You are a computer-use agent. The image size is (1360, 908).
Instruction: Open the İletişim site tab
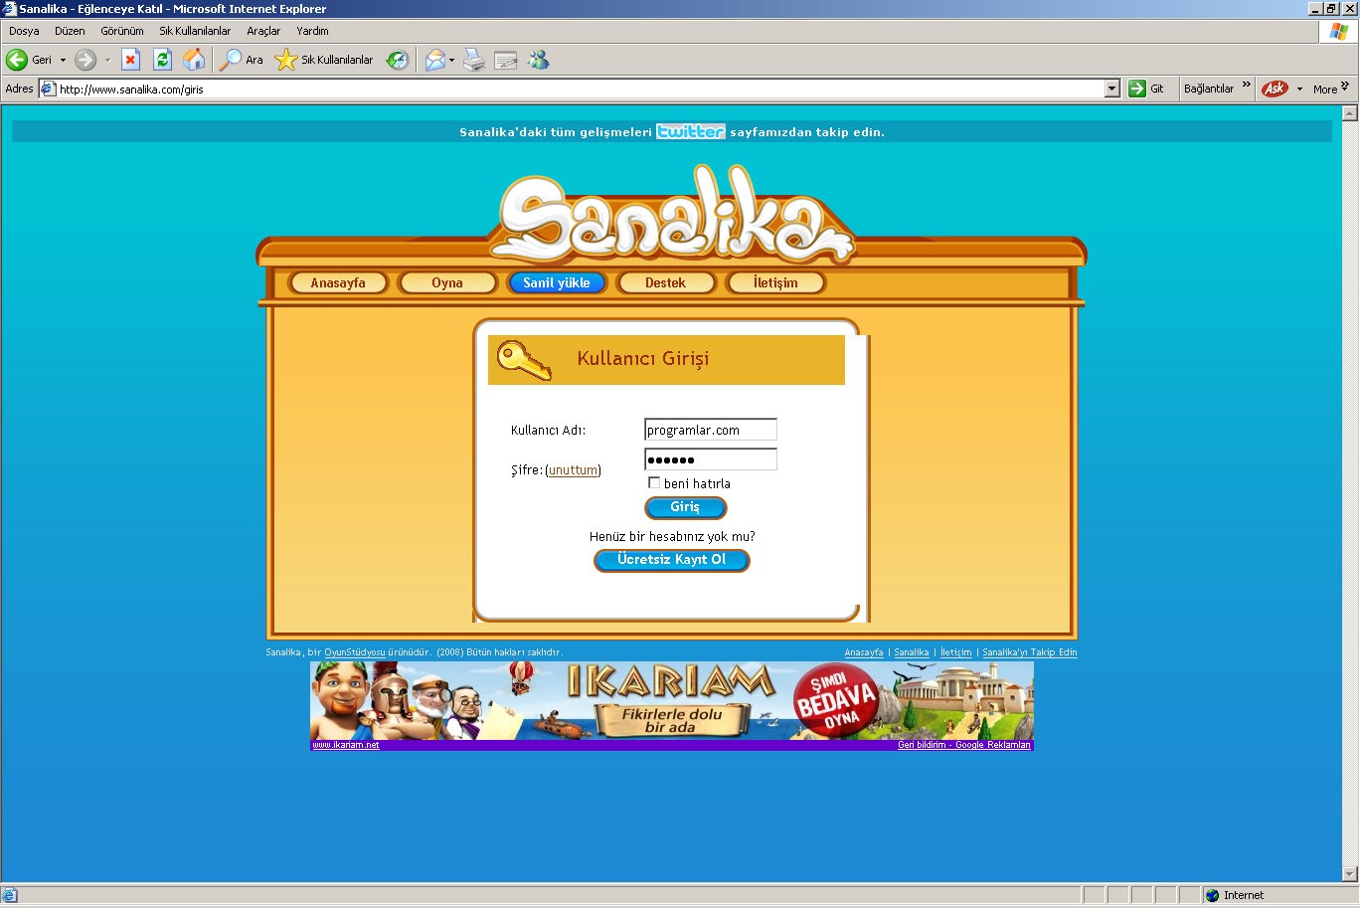pyautogui.click(x=775, y=282)
